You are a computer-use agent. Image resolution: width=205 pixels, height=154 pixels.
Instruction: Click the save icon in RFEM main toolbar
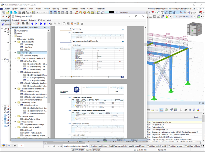pyautogui.click(x=23, y=12)
